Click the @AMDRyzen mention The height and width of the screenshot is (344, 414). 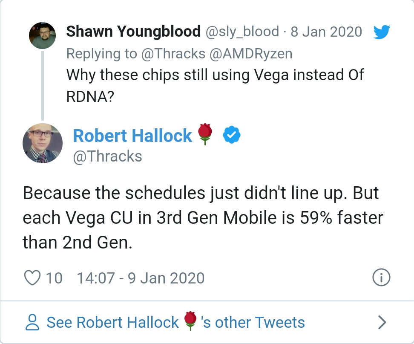tap(251, 54)
